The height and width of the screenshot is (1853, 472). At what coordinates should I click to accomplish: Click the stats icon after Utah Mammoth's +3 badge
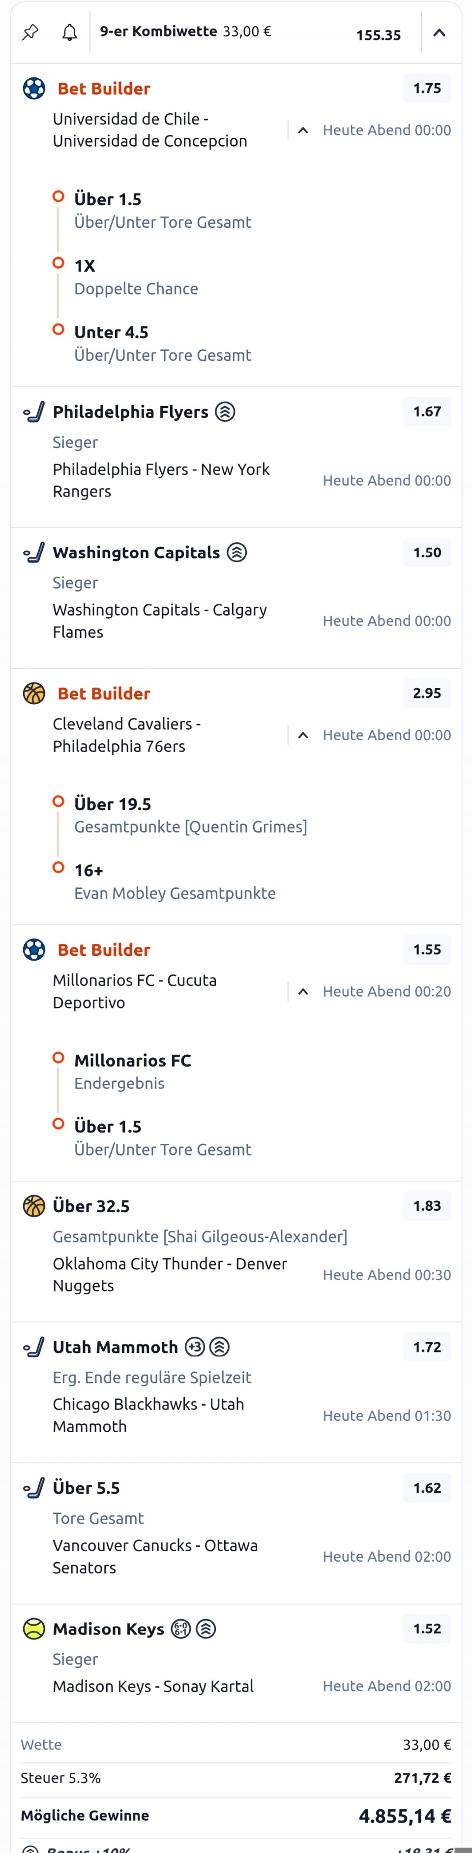219,1347
